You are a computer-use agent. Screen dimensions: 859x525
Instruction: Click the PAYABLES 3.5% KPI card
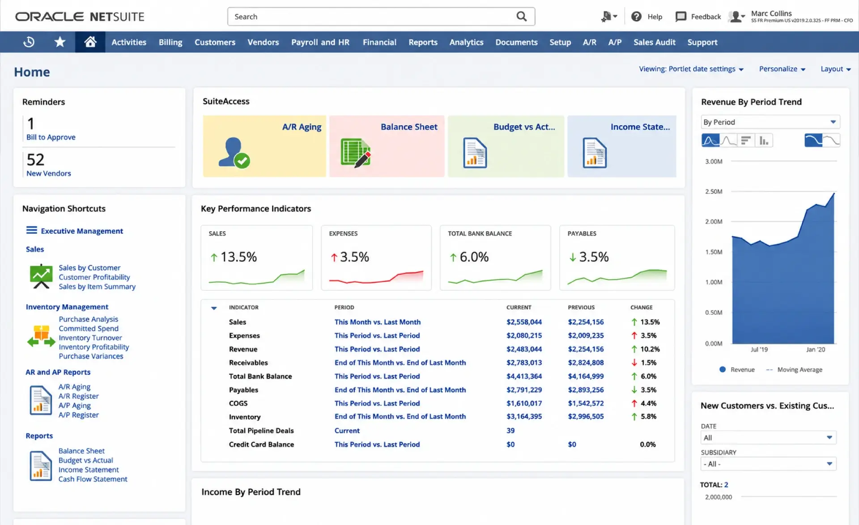617,258
